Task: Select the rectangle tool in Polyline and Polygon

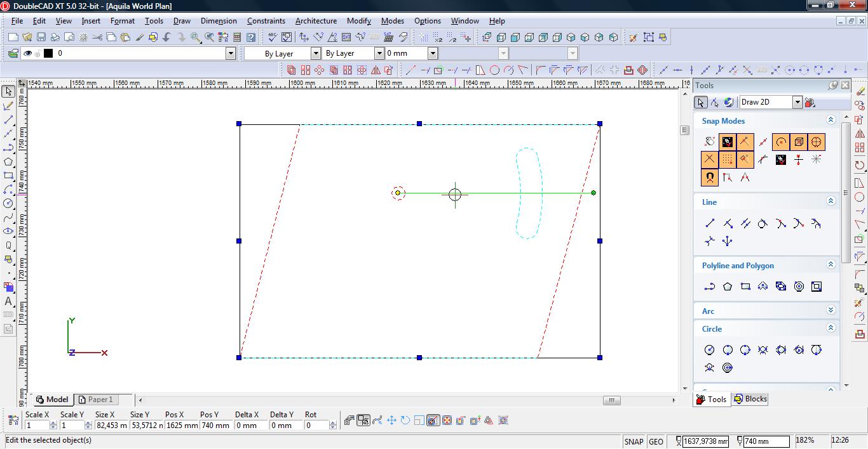Action: pyautogui.click(x=745, y=287)
